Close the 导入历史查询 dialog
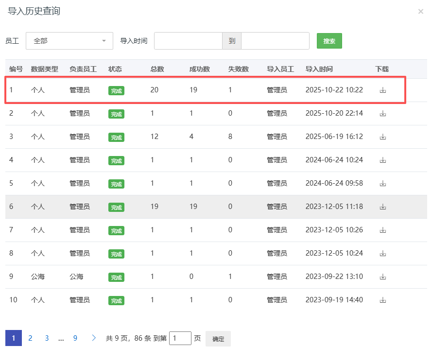The height and width of the screenshot is (364, 432). click(x=420, y=11)
